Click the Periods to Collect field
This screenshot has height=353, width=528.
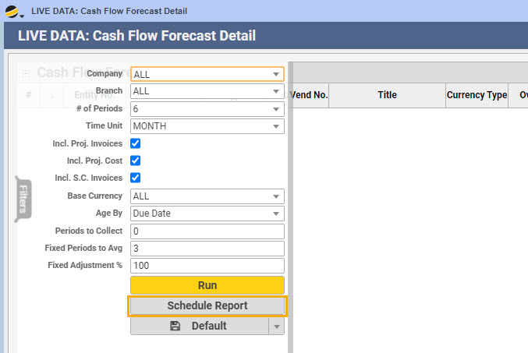(207, 231)
